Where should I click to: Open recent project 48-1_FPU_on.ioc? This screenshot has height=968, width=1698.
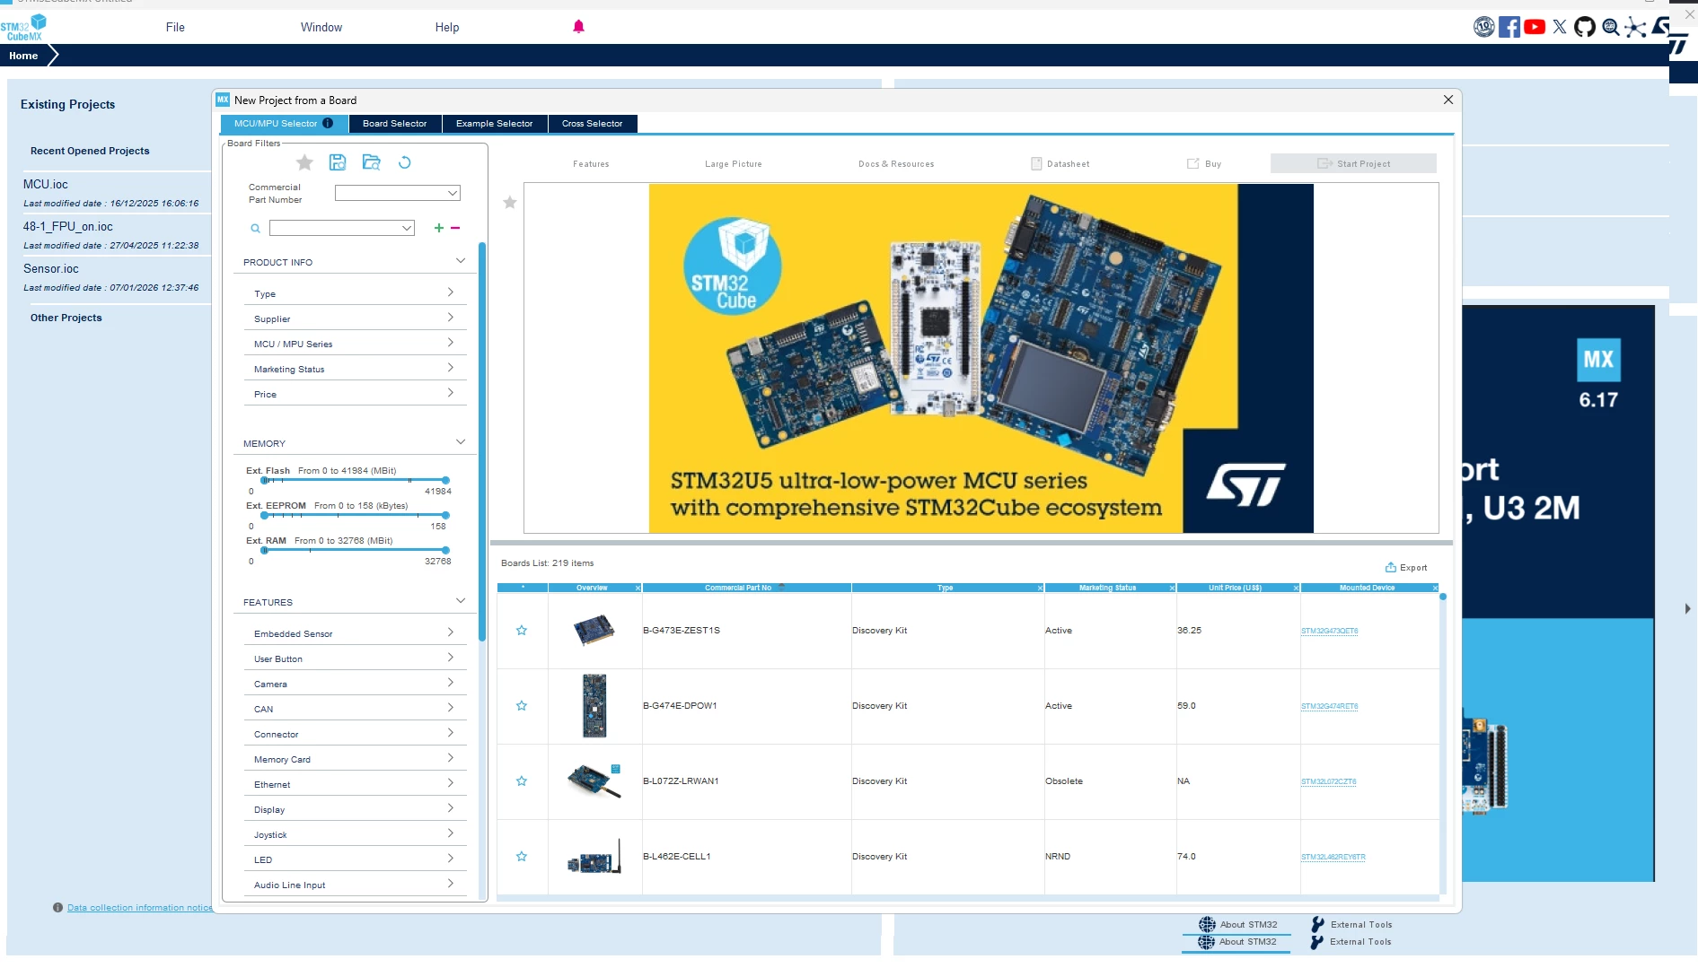(x=68, y=227)
